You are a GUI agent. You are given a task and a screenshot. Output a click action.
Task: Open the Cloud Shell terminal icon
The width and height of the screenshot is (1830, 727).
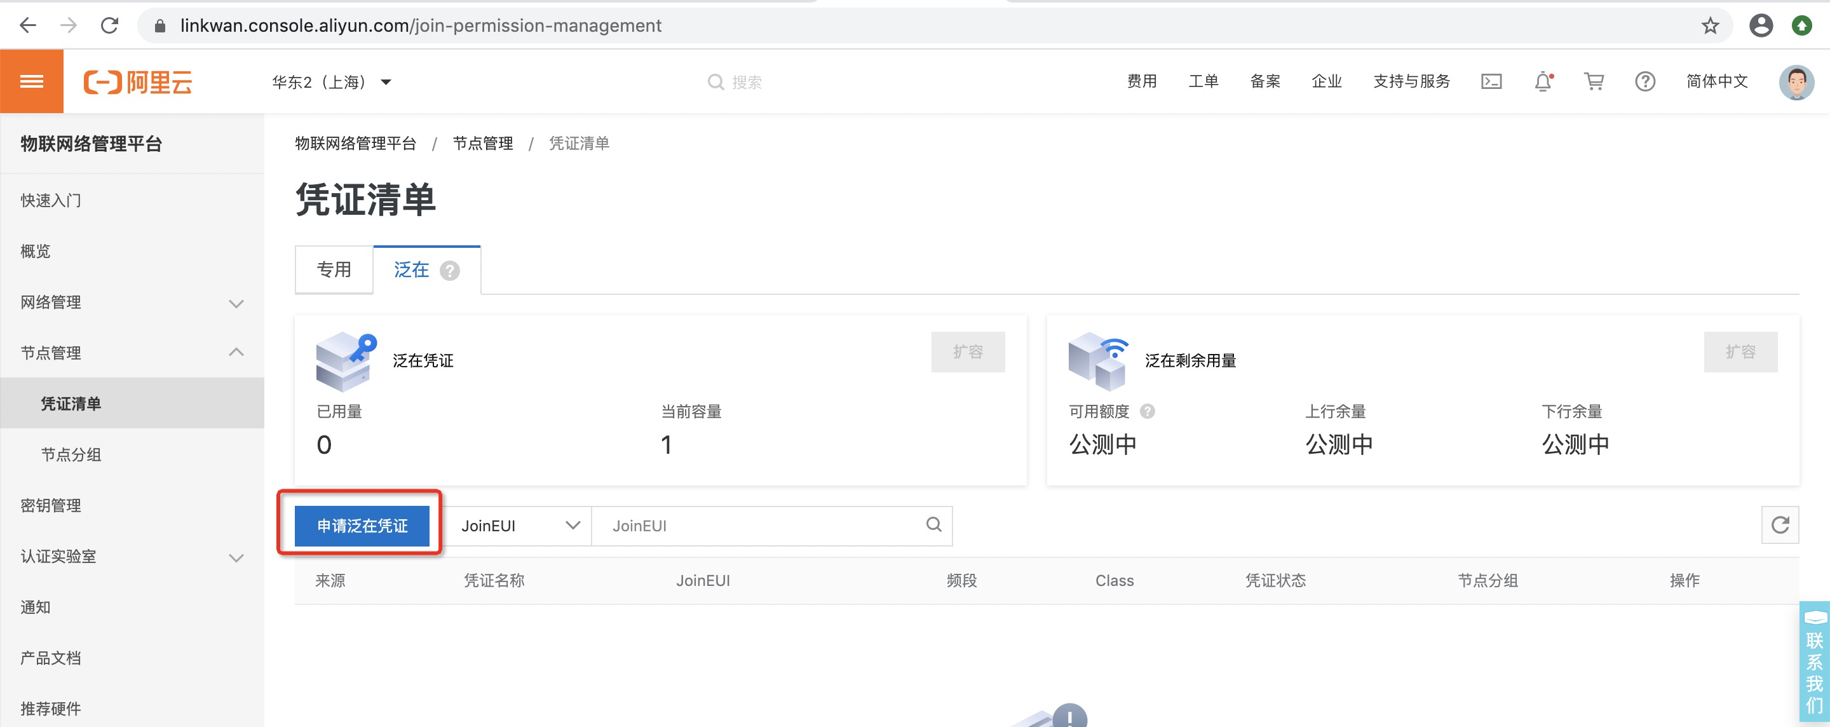[x=1491, y=82]
